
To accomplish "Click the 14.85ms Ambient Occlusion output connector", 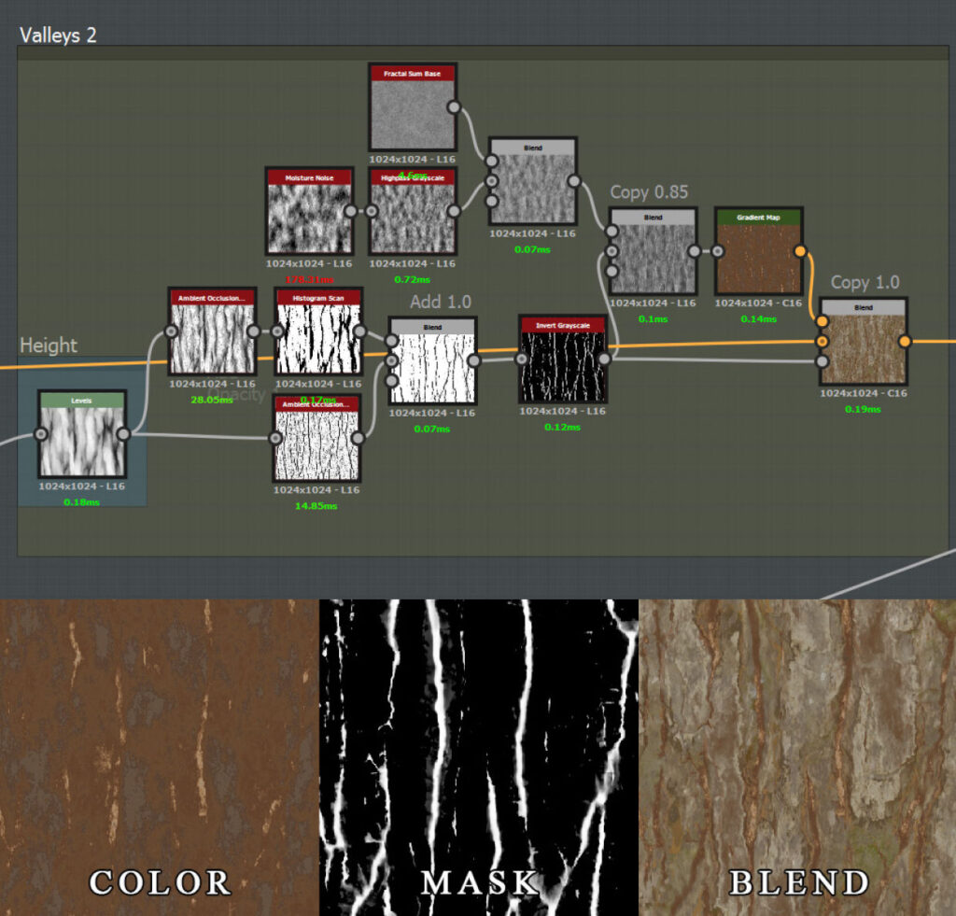I will coord(358,438).
